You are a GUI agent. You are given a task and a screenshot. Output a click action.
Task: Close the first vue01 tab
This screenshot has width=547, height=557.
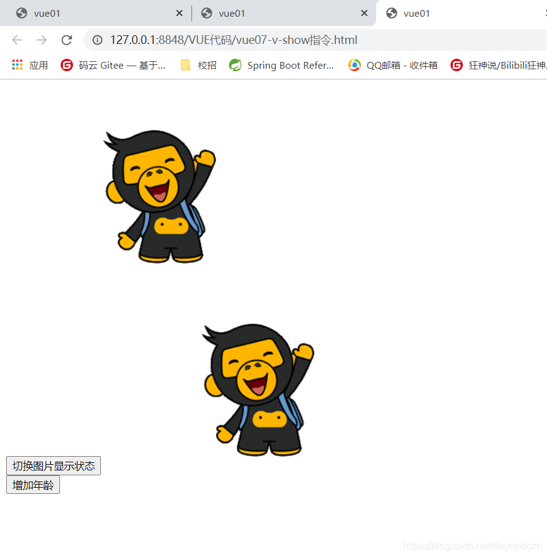(179, 14)
